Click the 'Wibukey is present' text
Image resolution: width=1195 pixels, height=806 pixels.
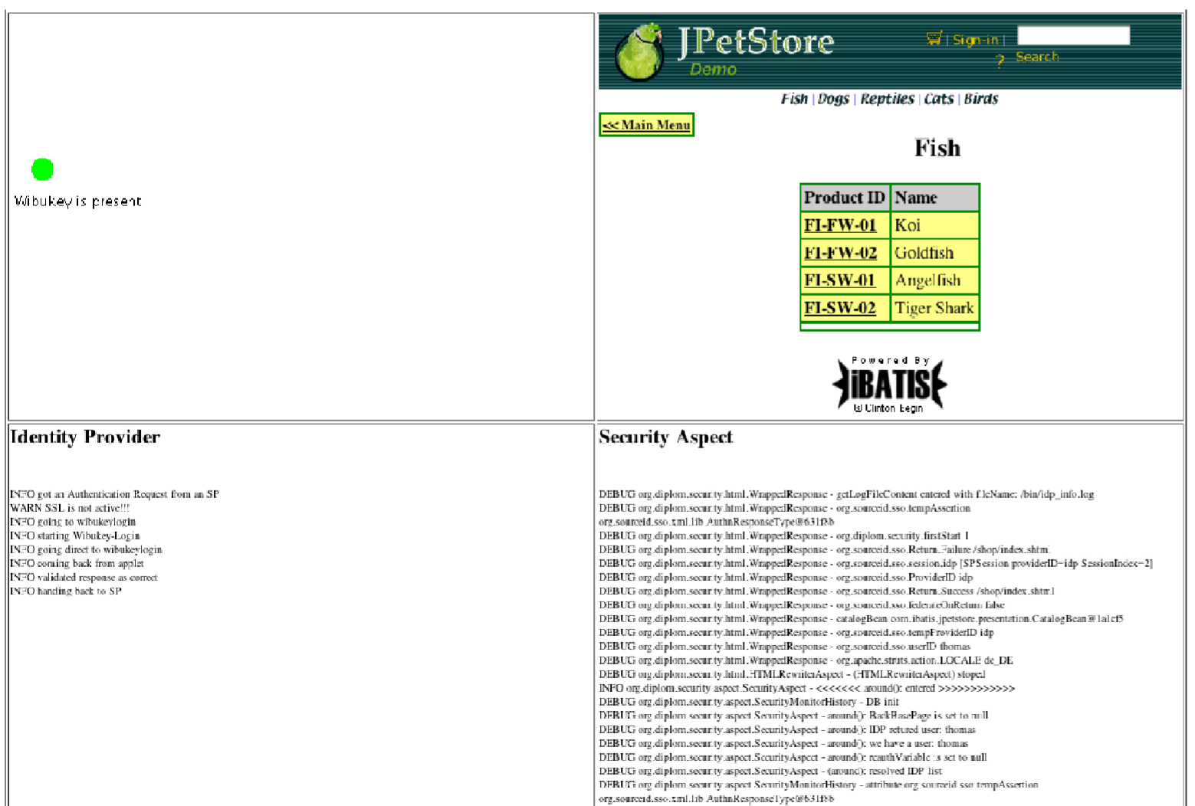click(77, 202)
